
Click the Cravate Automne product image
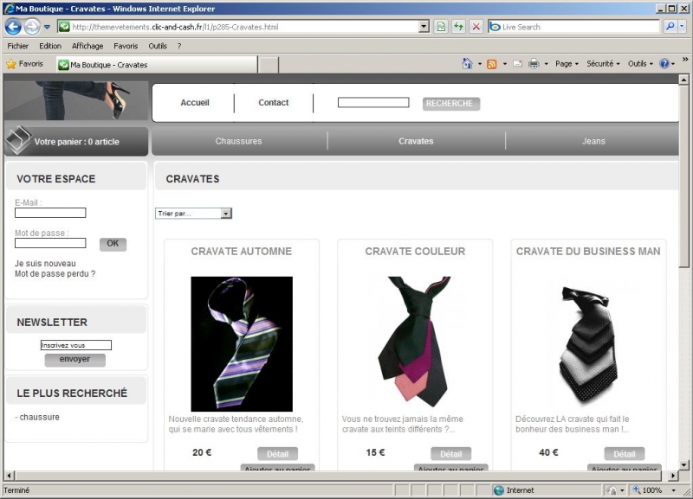(x=242, y=344)
